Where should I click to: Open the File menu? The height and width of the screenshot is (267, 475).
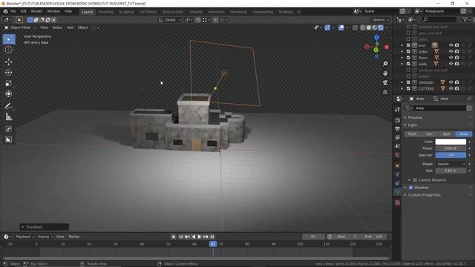(x=13, y=12)
